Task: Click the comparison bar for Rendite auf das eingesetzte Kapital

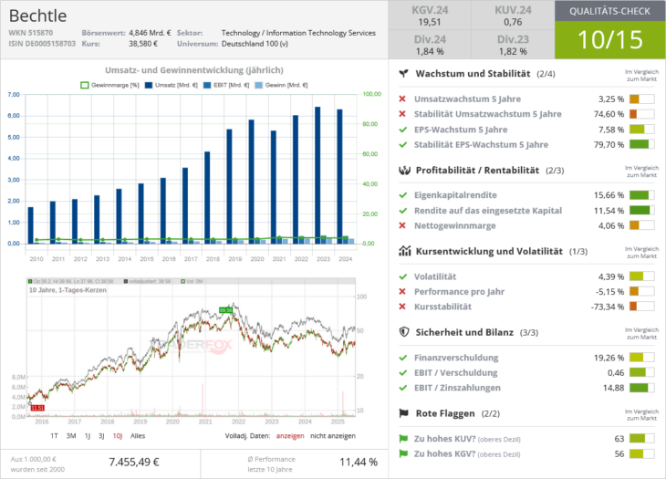Action: [641, 210]
